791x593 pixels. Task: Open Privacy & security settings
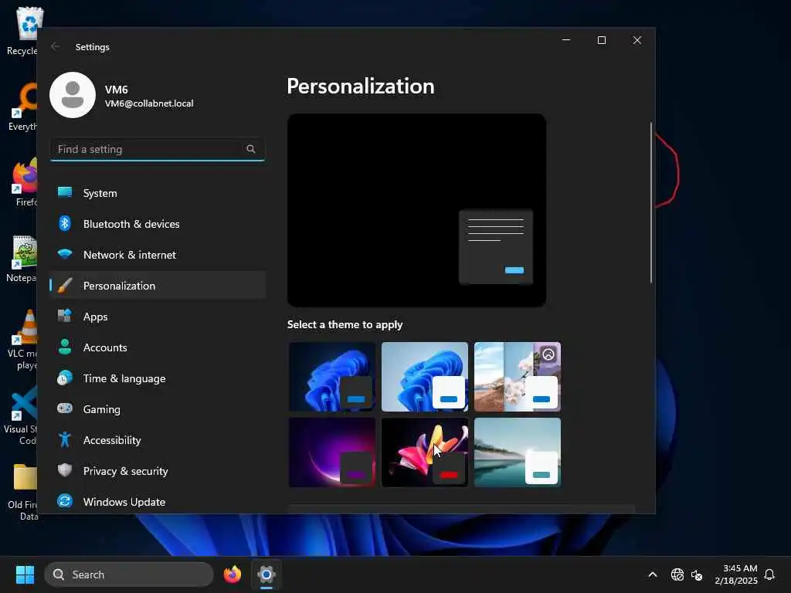(158, 471)
